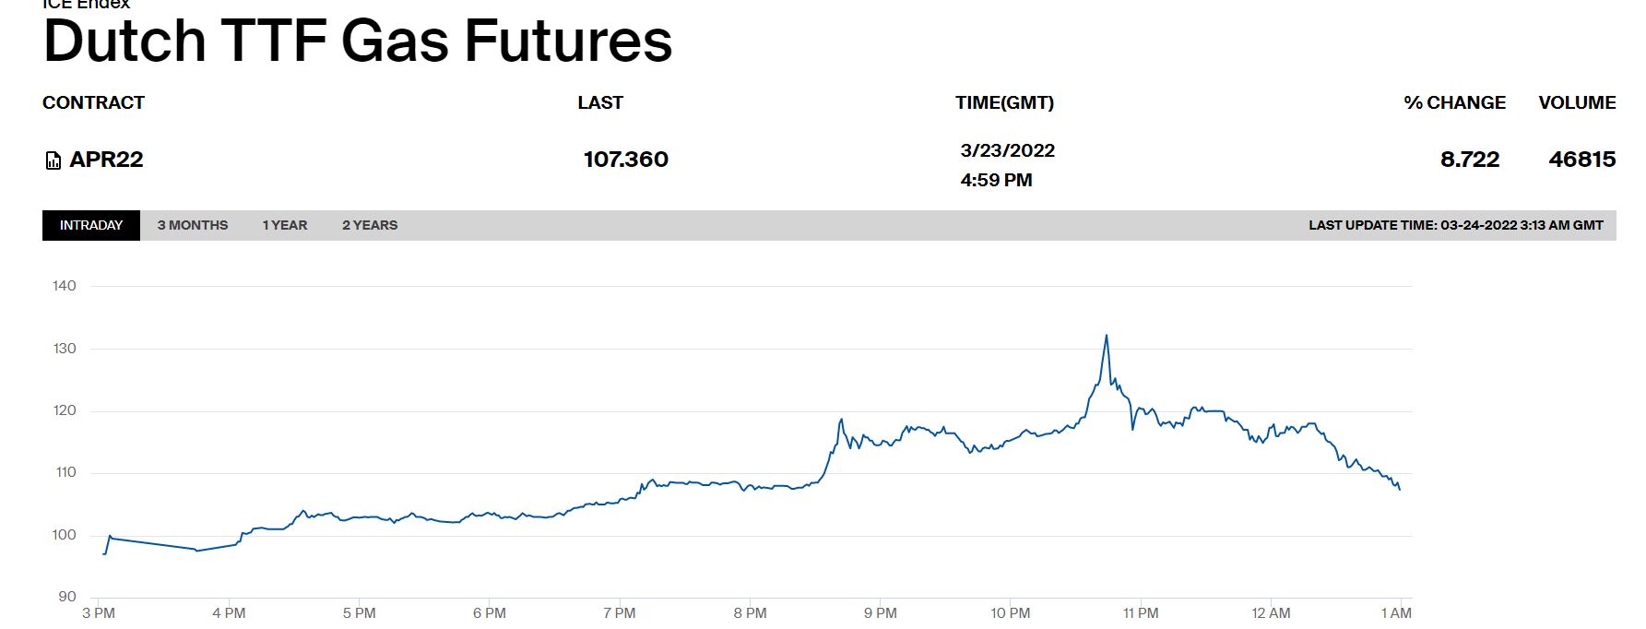The height and width of the screenshot is (629, 1646).
Task: Click the 140 price axis label
Action: (x=65, y=286)
